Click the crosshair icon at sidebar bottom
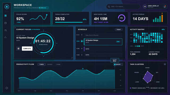Viewport: 170px width, 95px height. click(x=7, y=88)
